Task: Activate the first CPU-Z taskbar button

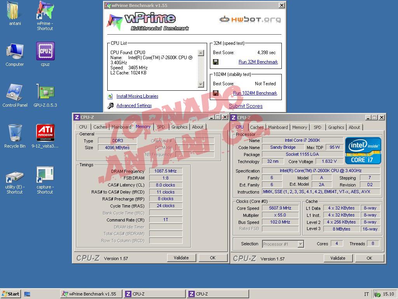Action: (154, 294)
